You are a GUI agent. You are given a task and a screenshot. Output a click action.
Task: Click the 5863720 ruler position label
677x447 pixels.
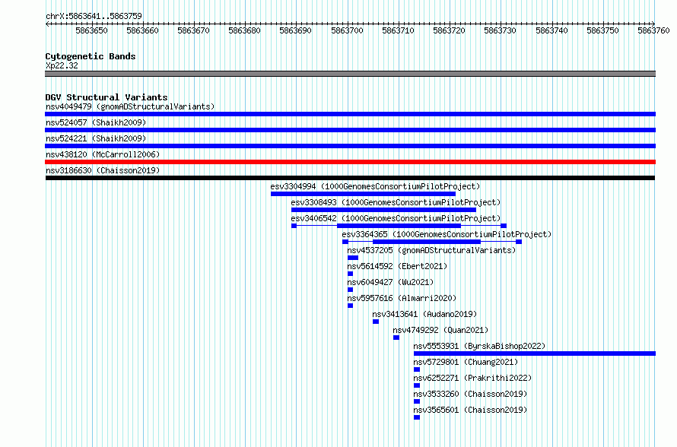coord(449,30)
